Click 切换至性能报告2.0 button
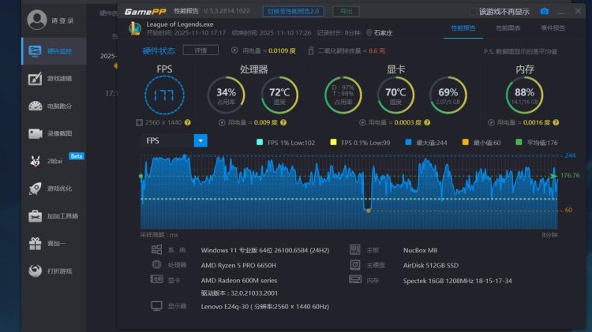Screen dimensions: 592x332 pyautogui.click(x=294, y=11)
